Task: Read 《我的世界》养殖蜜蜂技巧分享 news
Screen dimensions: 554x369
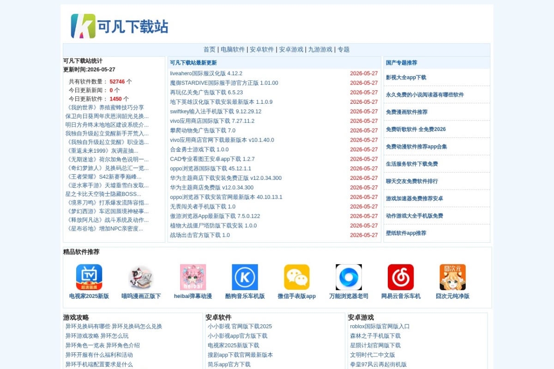Action: click(104, 107)
